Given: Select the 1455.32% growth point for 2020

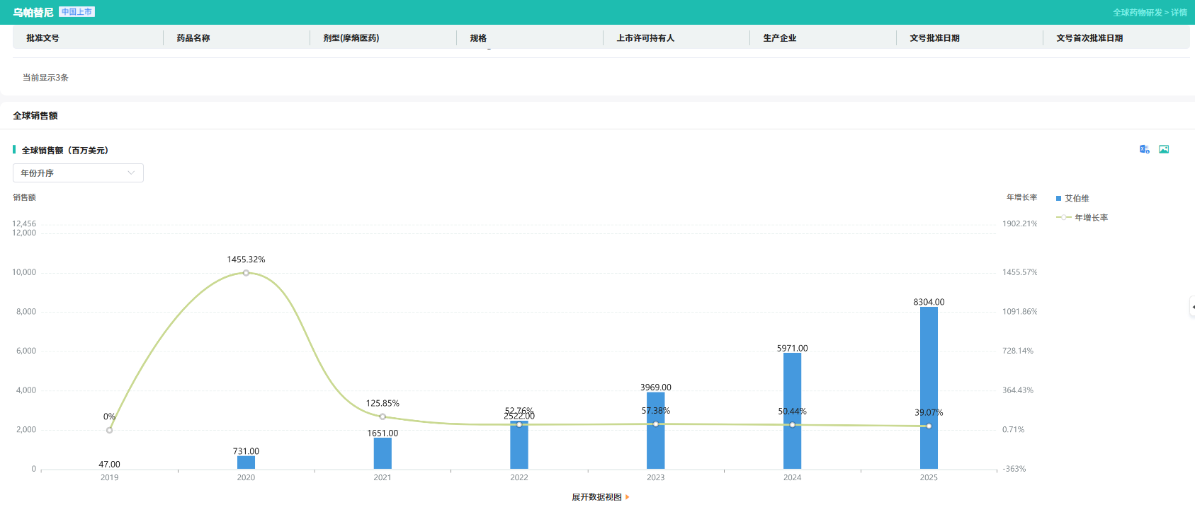Looking at the screenshot, I should [x=246, y=273].
